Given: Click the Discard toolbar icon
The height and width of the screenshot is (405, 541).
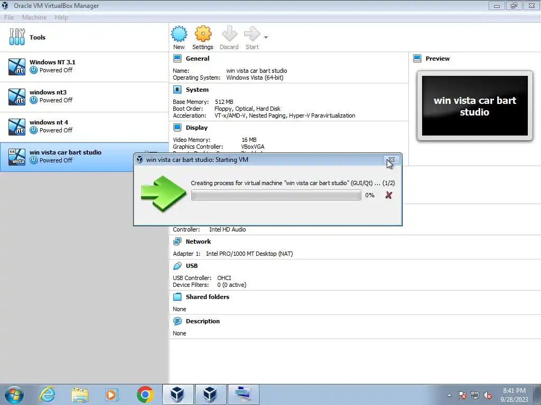Looking at the screenshot, I should coord(229,34).
